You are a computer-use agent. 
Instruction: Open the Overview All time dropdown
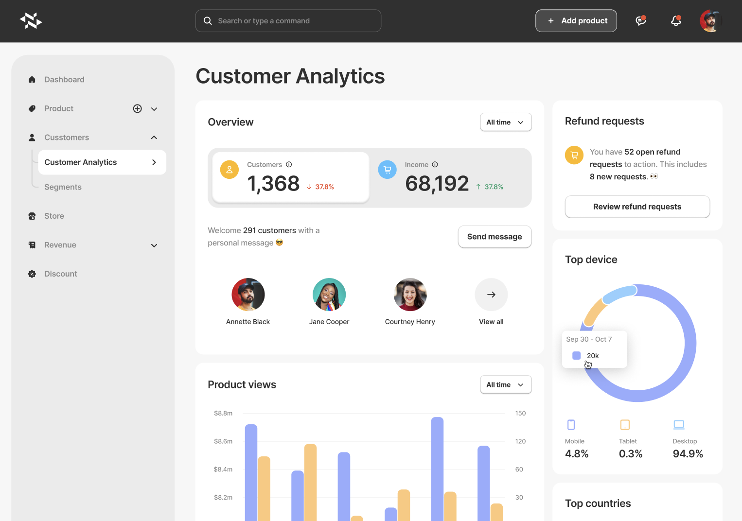(506, 122)
